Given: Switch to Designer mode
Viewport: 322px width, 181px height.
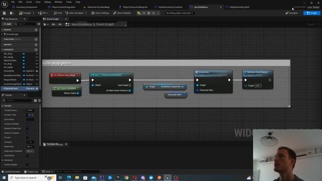Looking at the screenshot, I should (292, 13).
